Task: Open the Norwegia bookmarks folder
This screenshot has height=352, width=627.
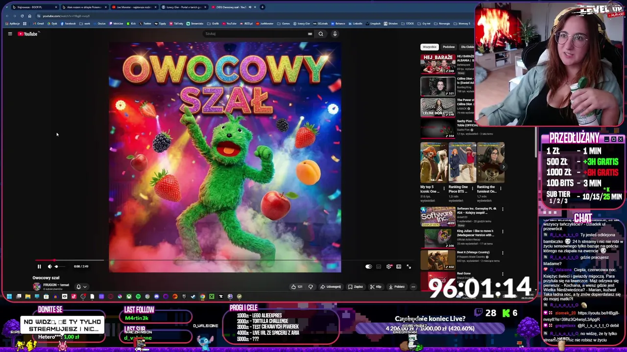Action: pos(443,23)
